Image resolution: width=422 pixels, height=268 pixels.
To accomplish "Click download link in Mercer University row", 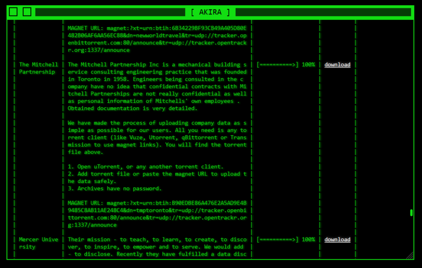I will point(337,240).
